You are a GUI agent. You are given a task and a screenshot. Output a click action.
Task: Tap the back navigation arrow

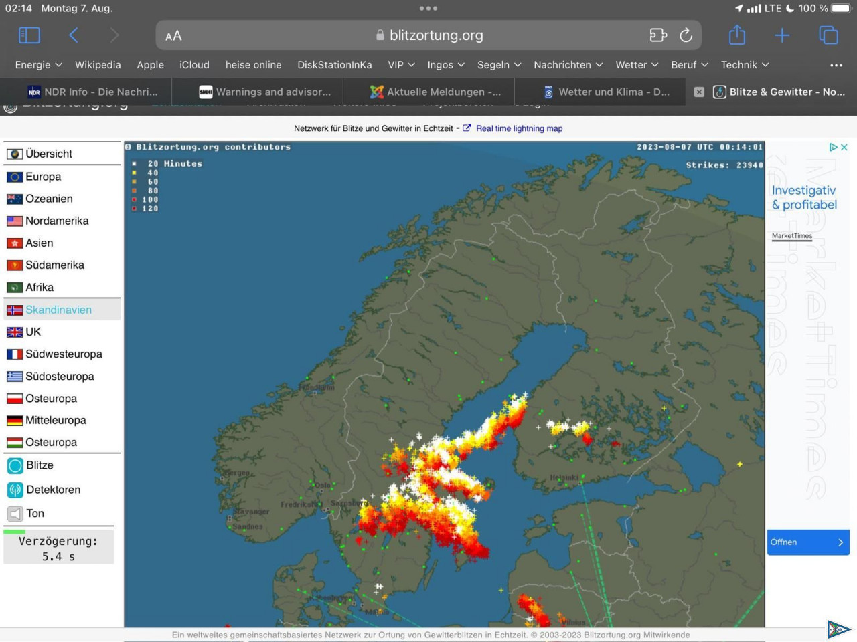tap(74, 35)
